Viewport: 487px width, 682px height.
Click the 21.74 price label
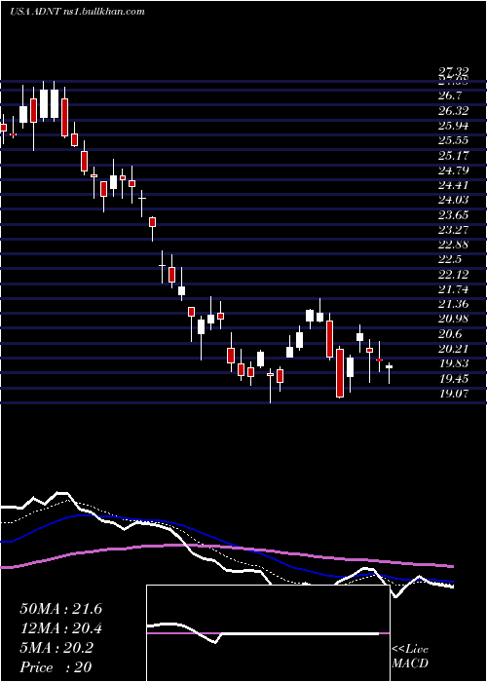pyautogui.click(x=455, y=289)
